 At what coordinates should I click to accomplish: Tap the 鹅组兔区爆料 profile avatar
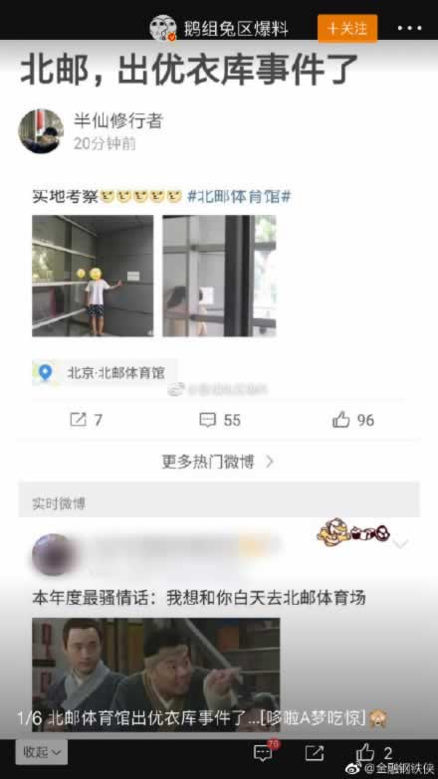click(x=163, y=28)
